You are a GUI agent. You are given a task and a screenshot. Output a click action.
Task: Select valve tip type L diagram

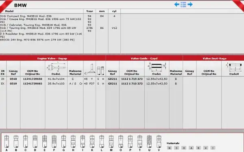click(102, 141)
